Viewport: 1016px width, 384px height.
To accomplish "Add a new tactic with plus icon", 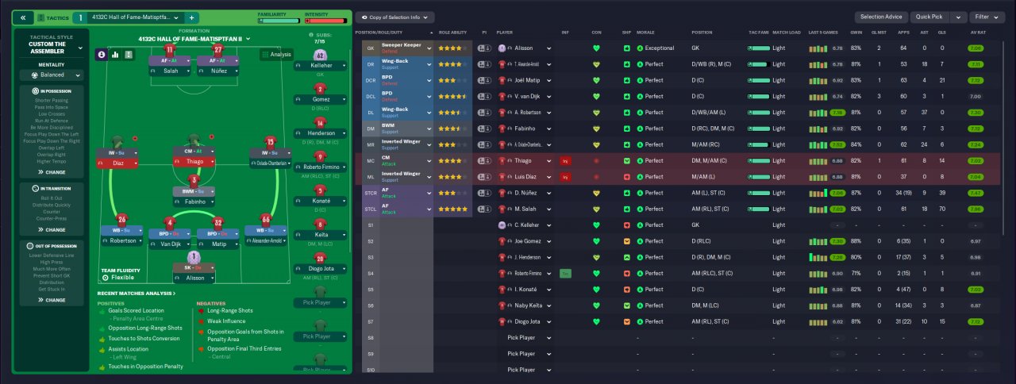I will [192, 17].
